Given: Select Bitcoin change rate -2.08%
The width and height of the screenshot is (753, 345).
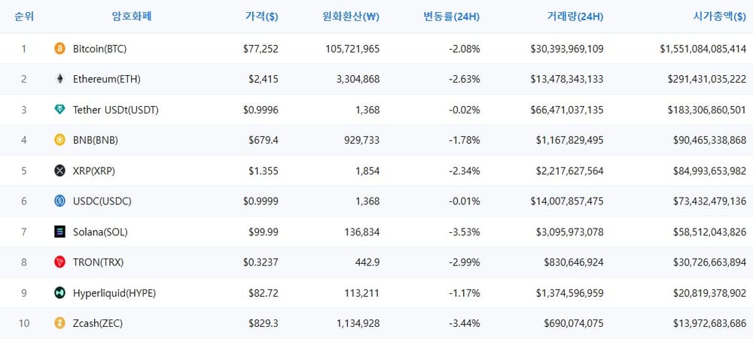Looking at the screenshot, I should (x=464, y=48).
